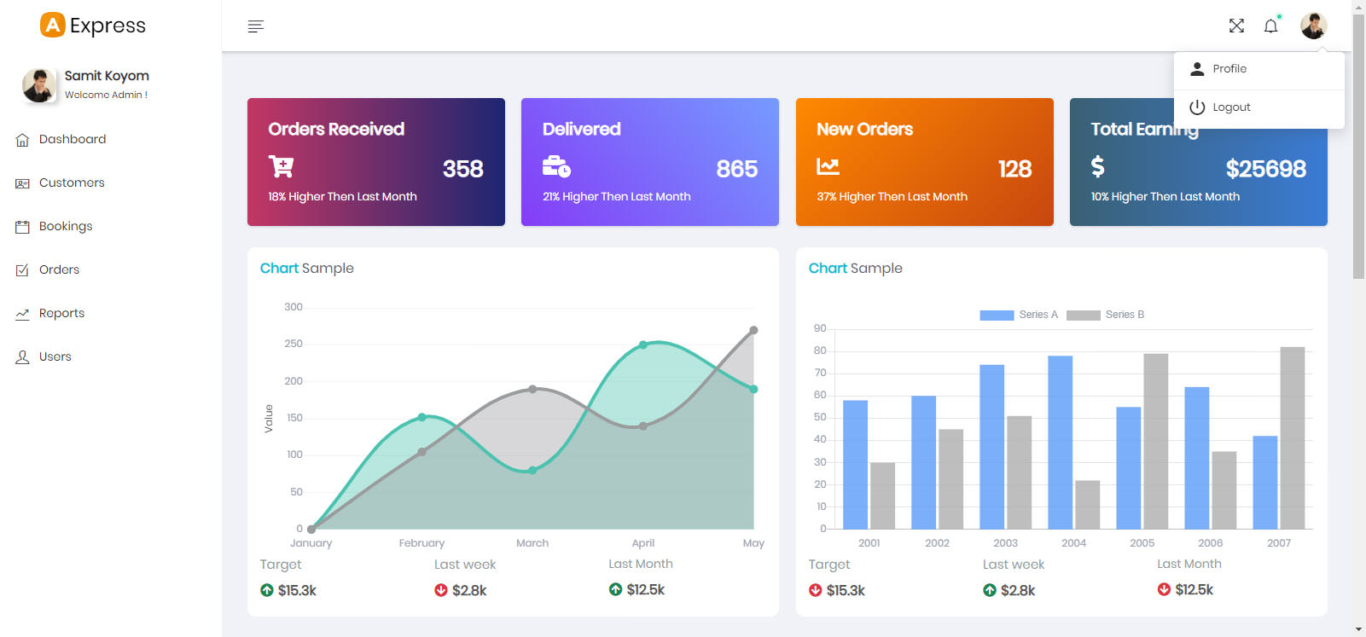Screen dimensions: 1366x637
Task: Click '18% Higher Then Last Month' text
Action: [343, 197]
